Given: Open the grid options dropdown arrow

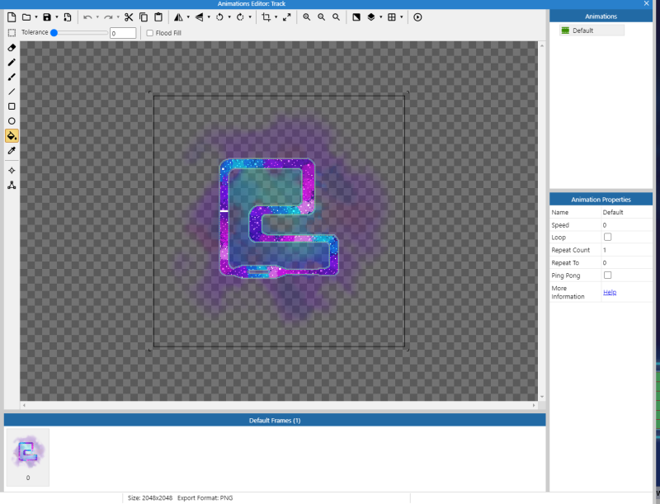Looking at the screenshot, I should tap(402, 17).
